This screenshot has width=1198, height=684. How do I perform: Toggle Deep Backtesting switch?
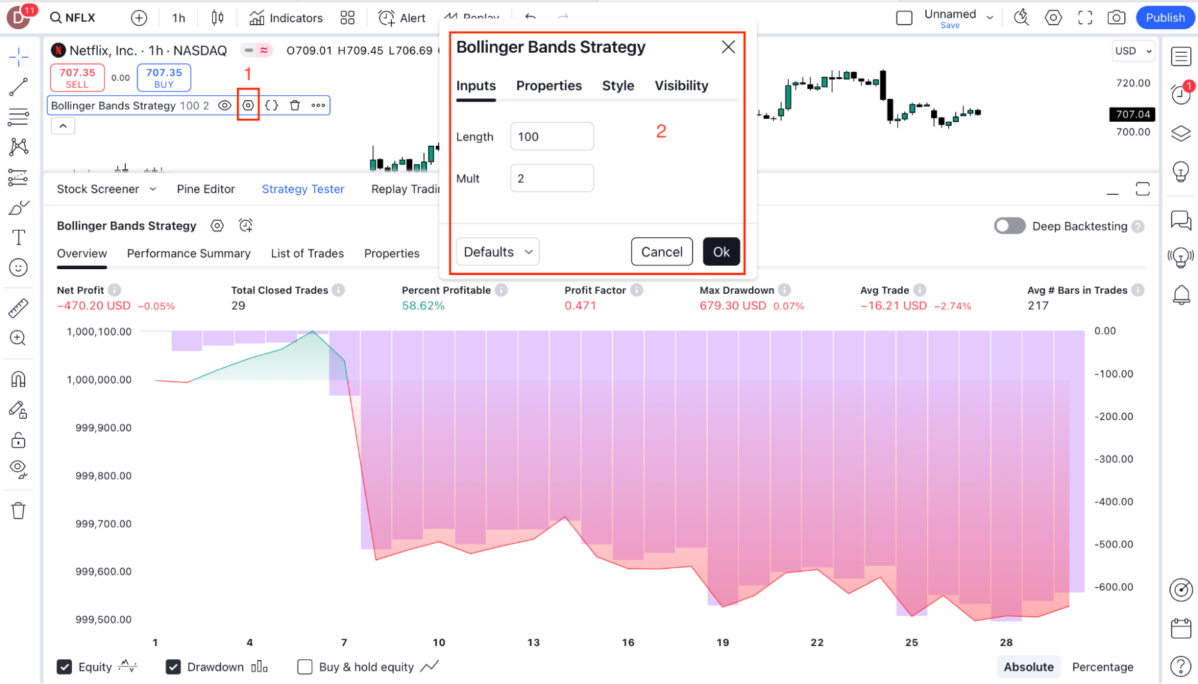click(1009, 226)
